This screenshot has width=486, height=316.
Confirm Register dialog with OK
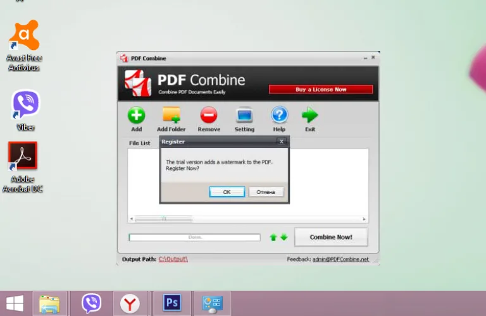tap(227, 192)
